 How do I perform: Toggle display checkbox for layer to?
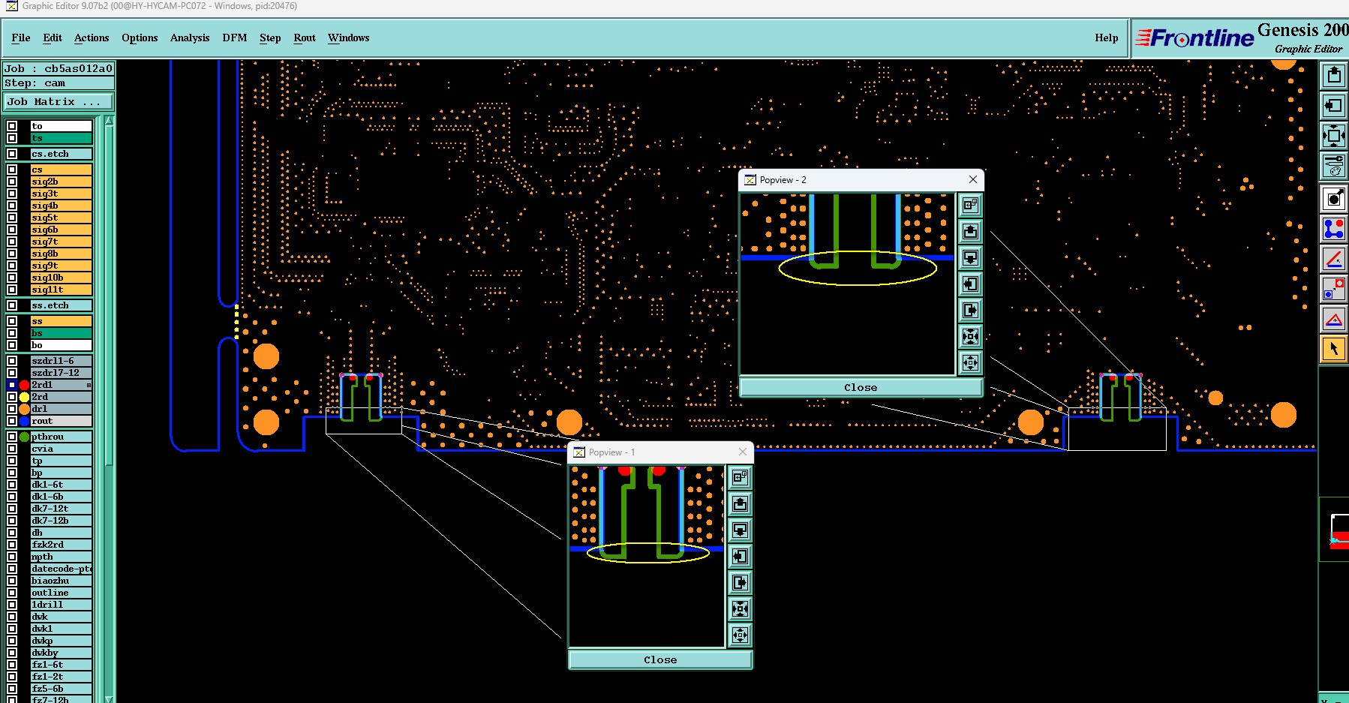coord(12,126)
